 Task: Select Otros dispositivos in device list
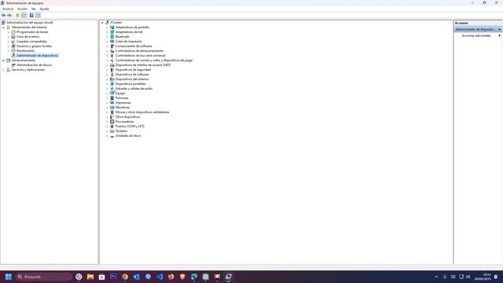coord(127,117)
